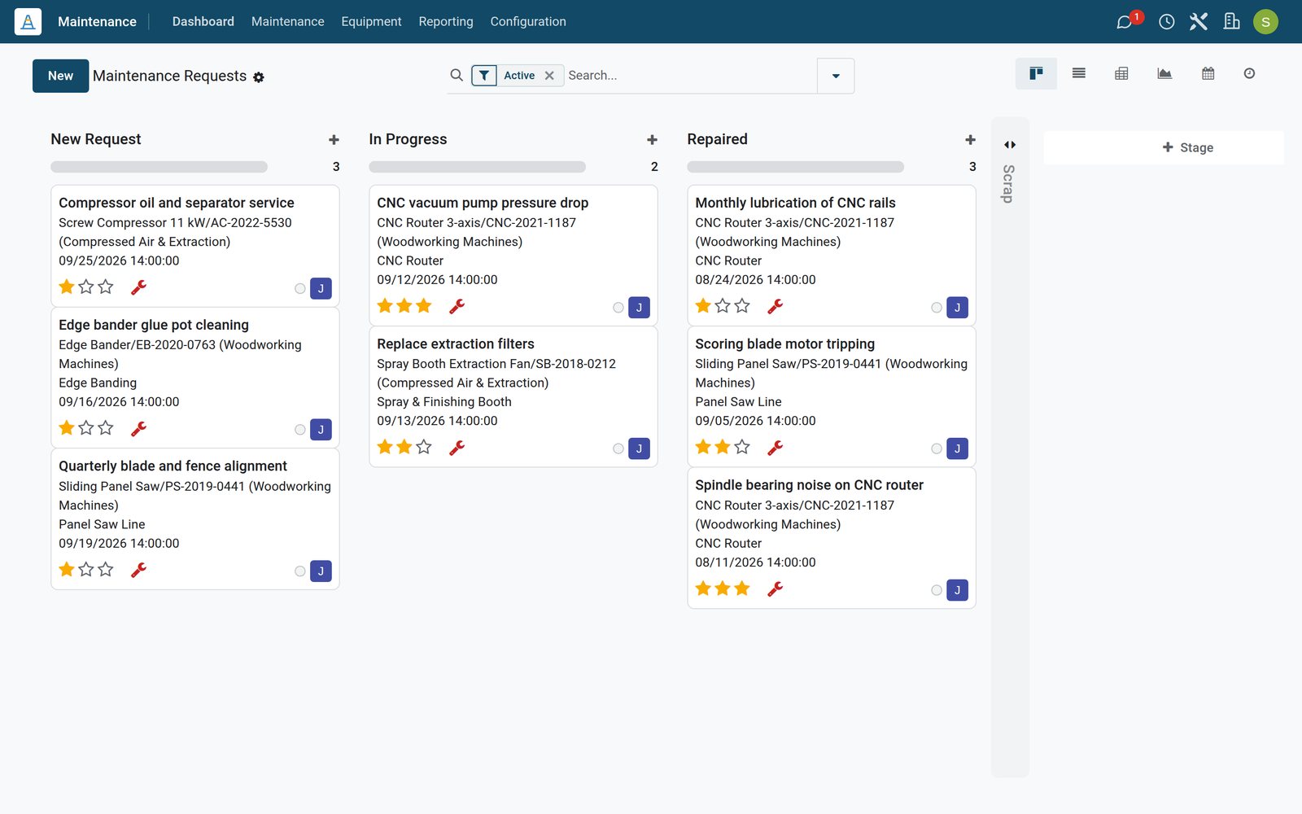Focus the Search input field
Screen dimensions: 1302x814
(x=690, y=76)
